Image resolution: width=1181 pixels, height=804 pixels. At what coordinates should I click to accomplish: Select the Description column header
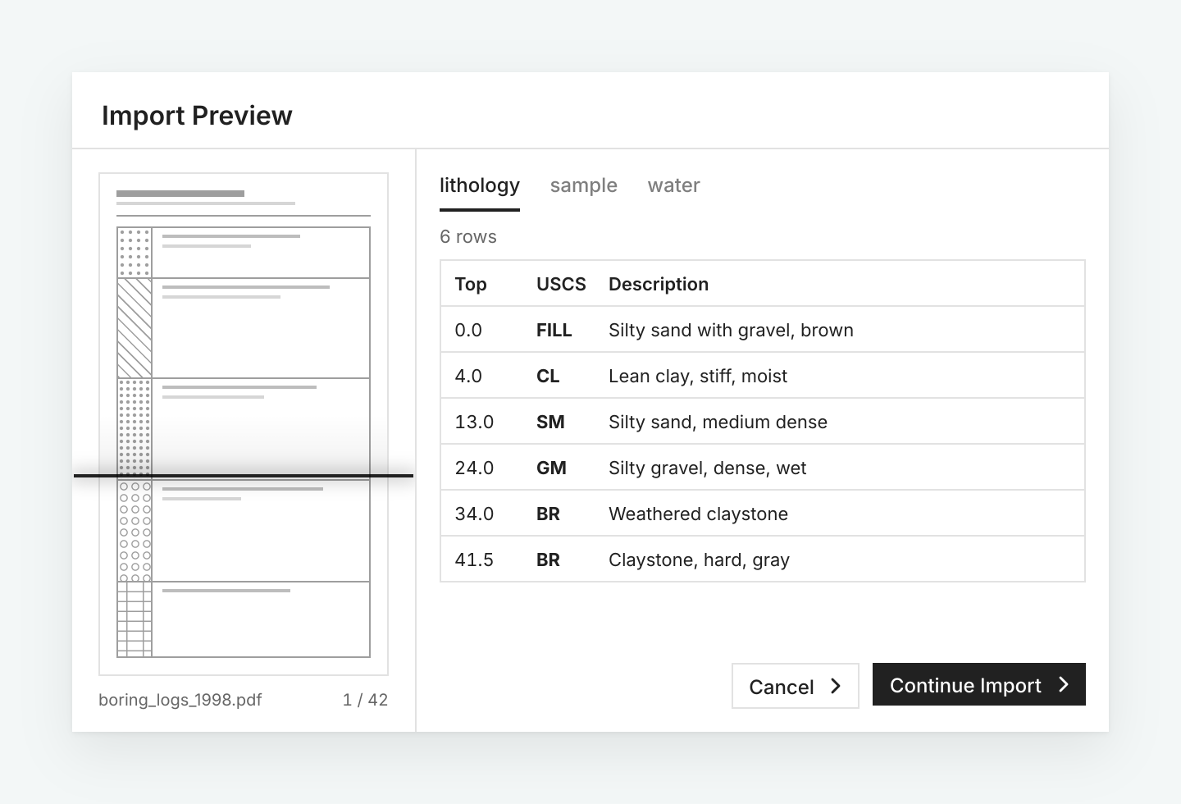[659, 284]
